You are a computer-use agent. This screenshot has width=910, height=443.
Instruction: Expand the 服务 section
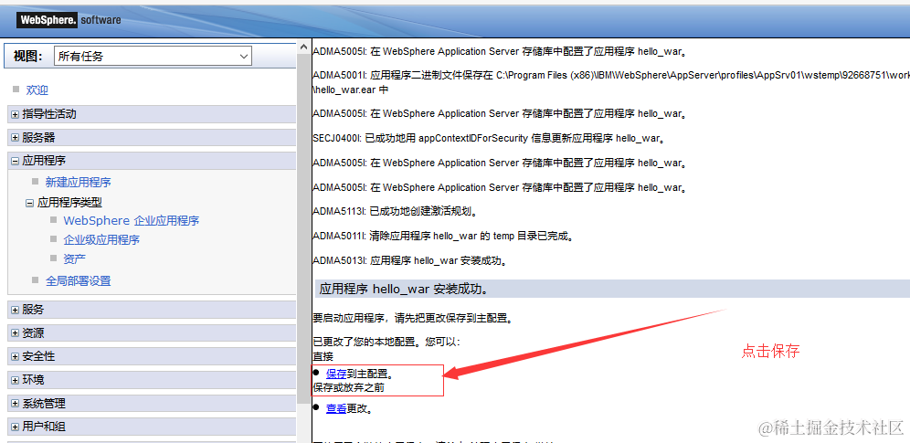[16, 311]
